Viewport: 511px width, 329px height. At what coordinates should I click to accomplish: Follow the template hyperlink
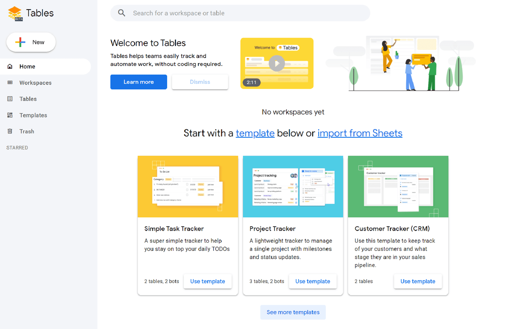[255, 133]
